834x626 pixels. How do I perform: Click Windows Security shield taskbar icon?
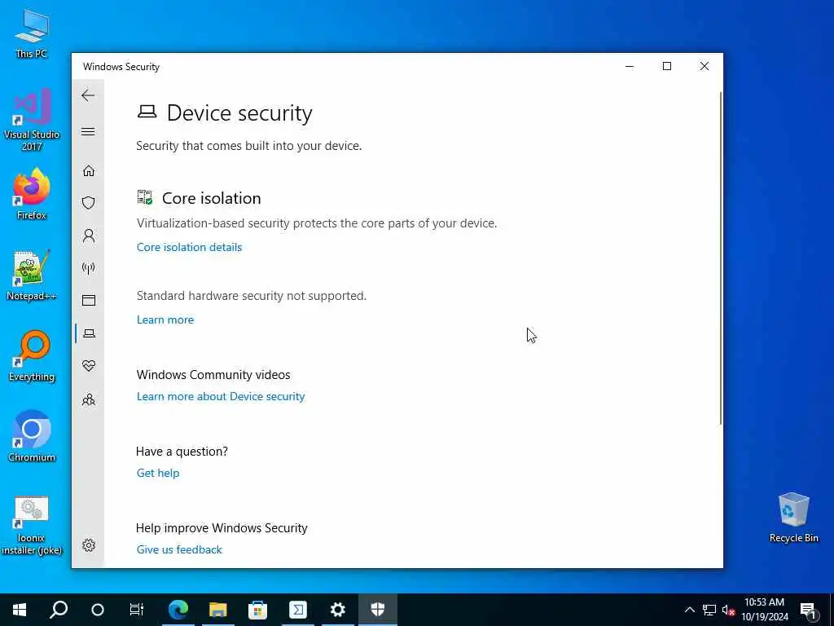pos(378,610)
